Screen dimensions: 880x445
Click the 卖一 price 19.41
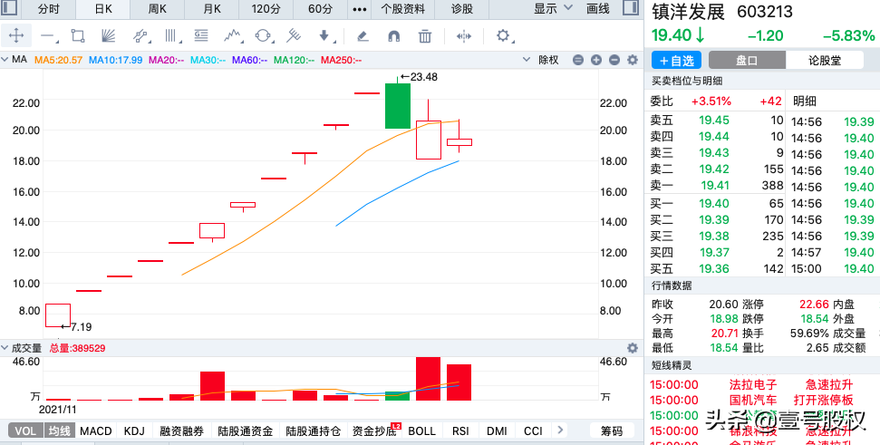pos(714,185)
